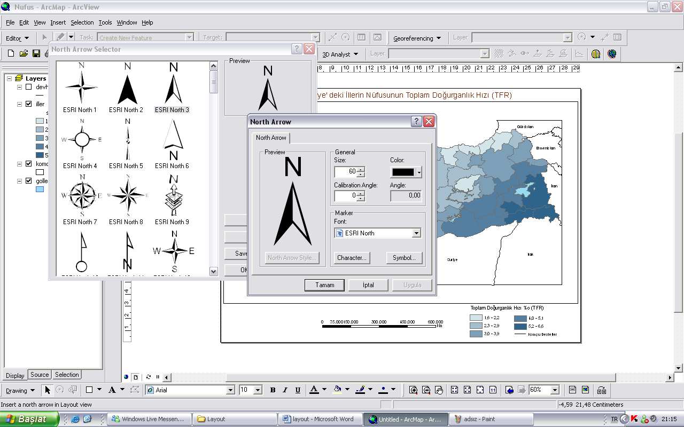Toggle the devh layer checkbox

click(29, 87)
